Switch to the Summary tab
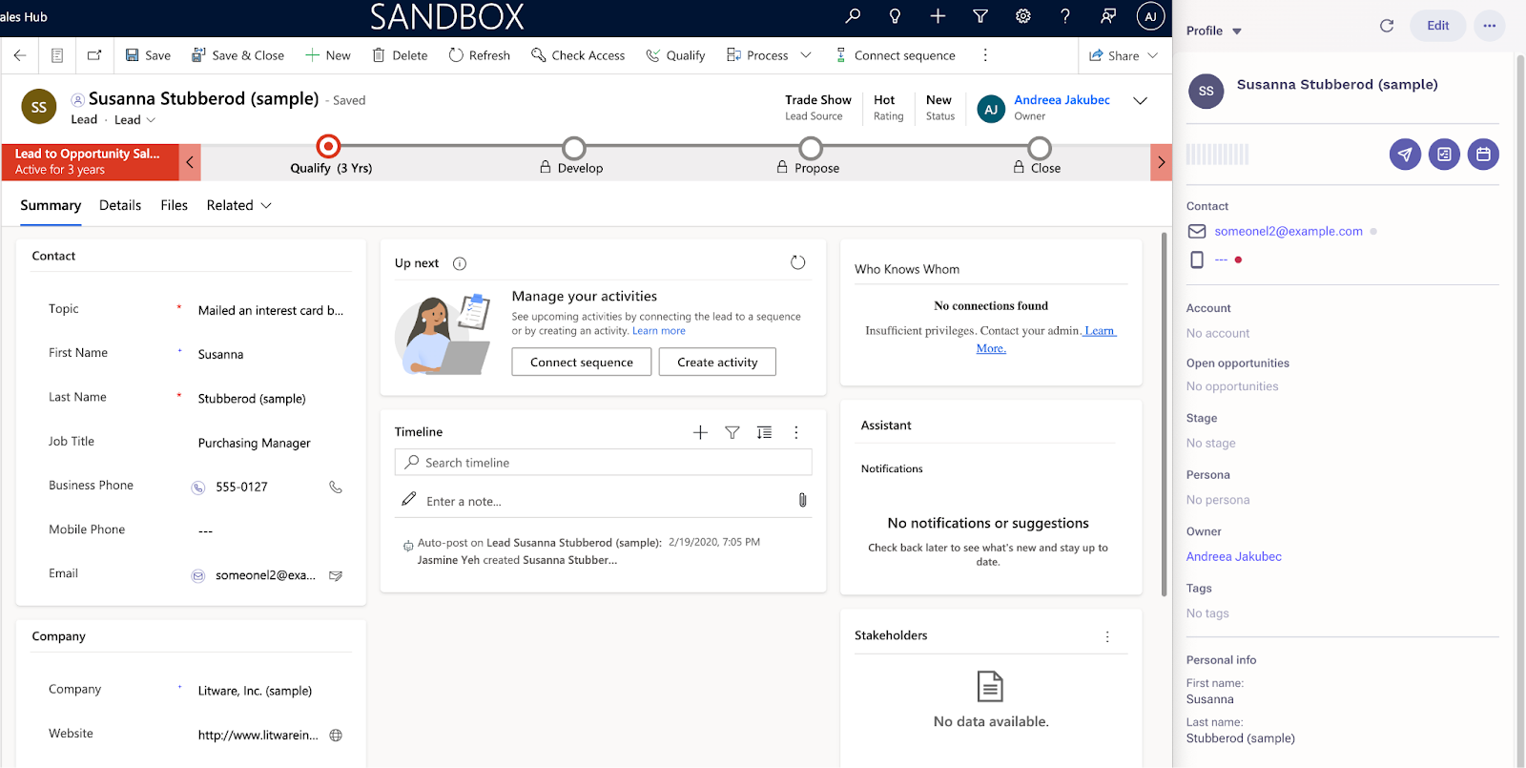1526x768 pixels. 51,205
